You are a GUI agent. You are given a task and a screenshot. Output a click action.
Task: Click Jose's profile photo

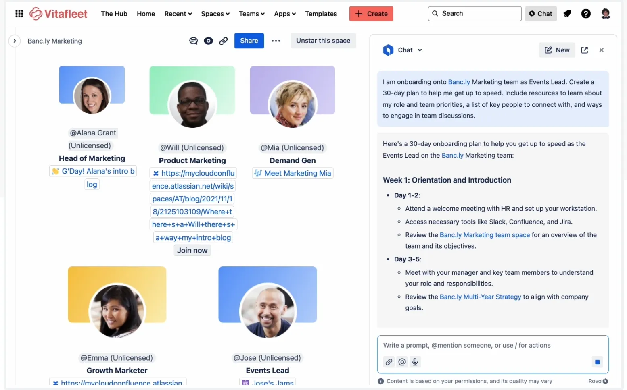[268, 311]
